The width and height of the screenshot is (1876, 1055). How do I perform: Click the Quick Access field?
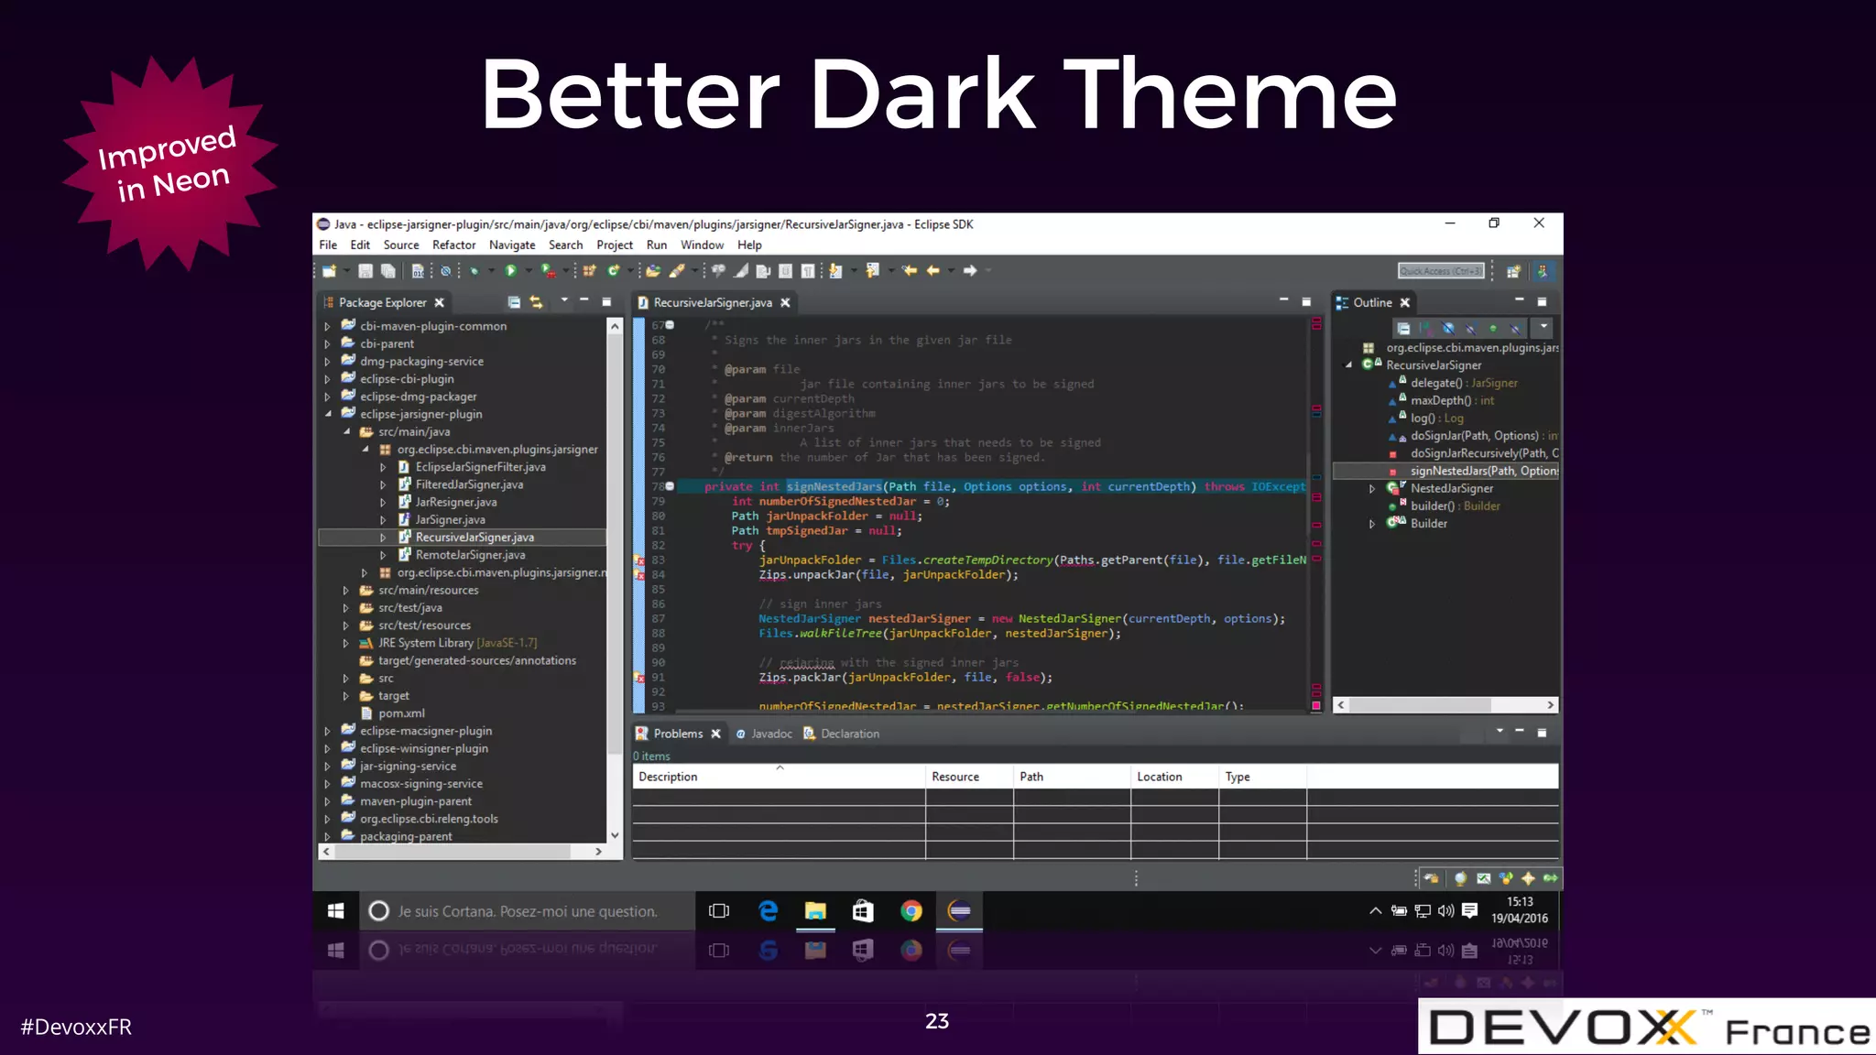[x=1441, y=271]
